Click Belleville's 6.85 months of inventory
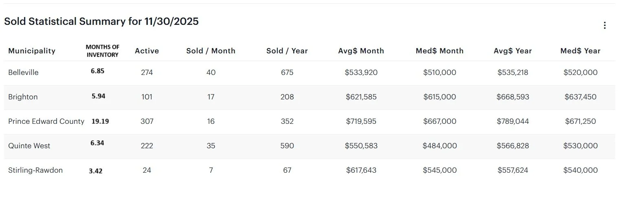This screenshot has height=200, width=633. coord(97,71)
